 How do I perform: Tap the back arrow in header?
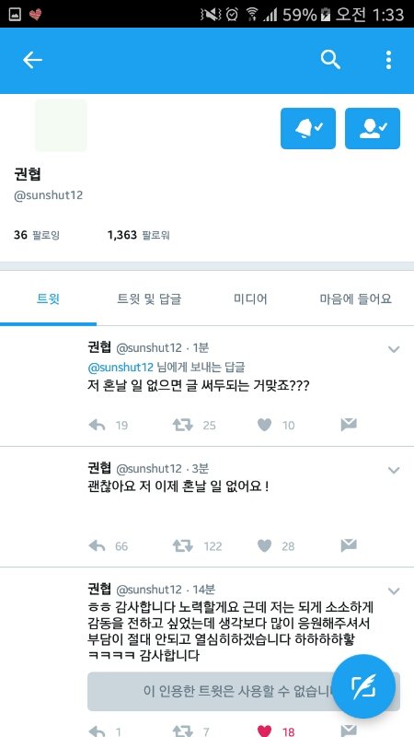(x=32, y=60)
